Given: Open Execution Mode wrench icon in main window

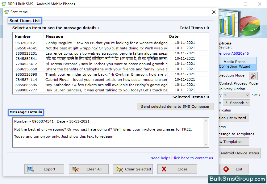Looking at the screenshot, I should pyautogui.click(x=253, y=76).
